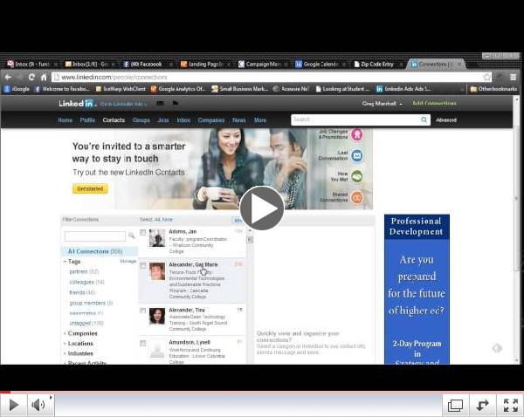The image size is (524, 417).
Task: Click the Shared Connections orange icon
Action: coord(357,197)
